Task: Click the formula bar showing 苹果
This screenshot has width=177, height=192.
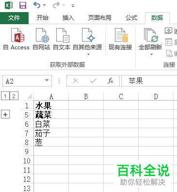Action: (x=149, y=81)
